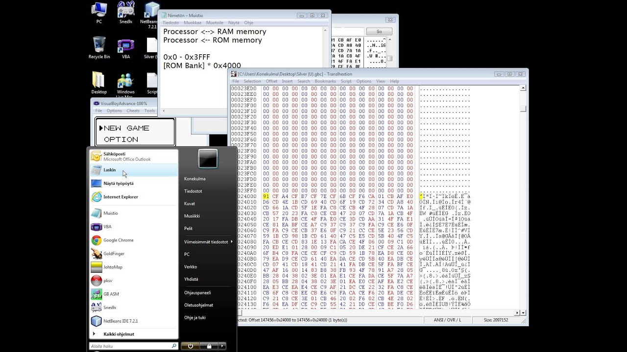
Task: Open Tiedosto menu in Muistio window
Action: click(x=171, y=22)
